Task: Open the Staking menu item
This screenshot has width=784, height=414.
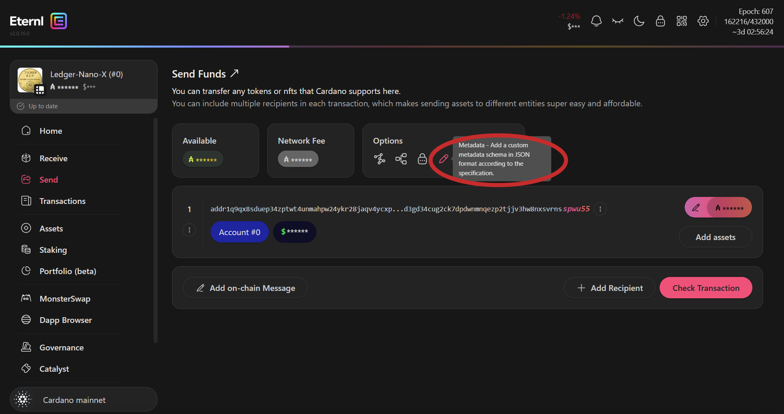Action: tap(53, 250)
